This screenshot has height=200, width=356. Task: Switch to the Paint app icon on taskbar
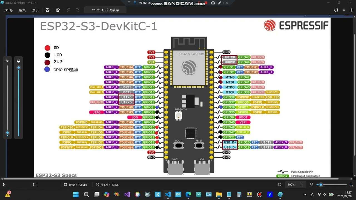[280, 194]
